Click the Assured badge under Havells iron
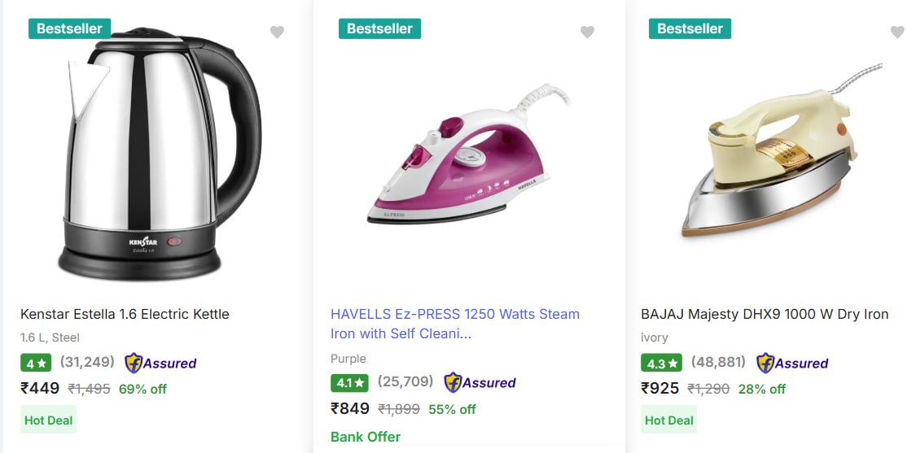The height and width of the screenshot is (453, 907). (480, 382)
